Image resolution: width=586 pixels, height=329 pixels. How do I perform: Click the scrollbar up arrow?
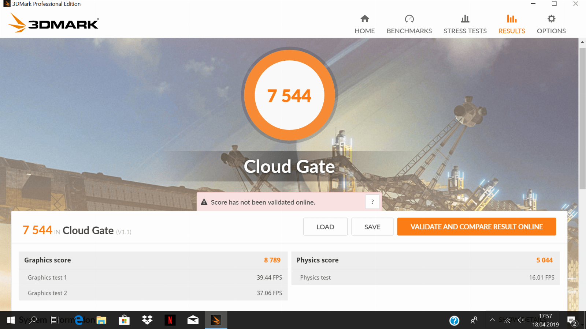(582, 42)
